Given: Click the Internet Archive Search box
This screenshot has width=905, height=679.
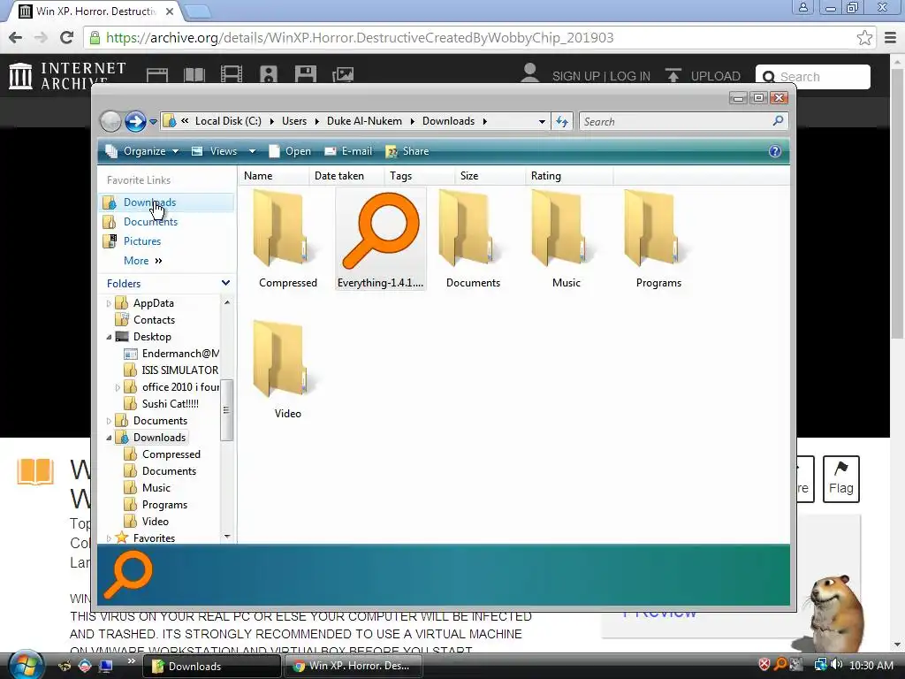Looking at the screenshot, I should (813, 77).
